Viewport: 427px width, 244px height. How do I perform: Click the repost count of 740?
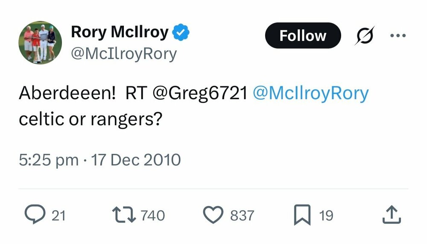point(152,215)
